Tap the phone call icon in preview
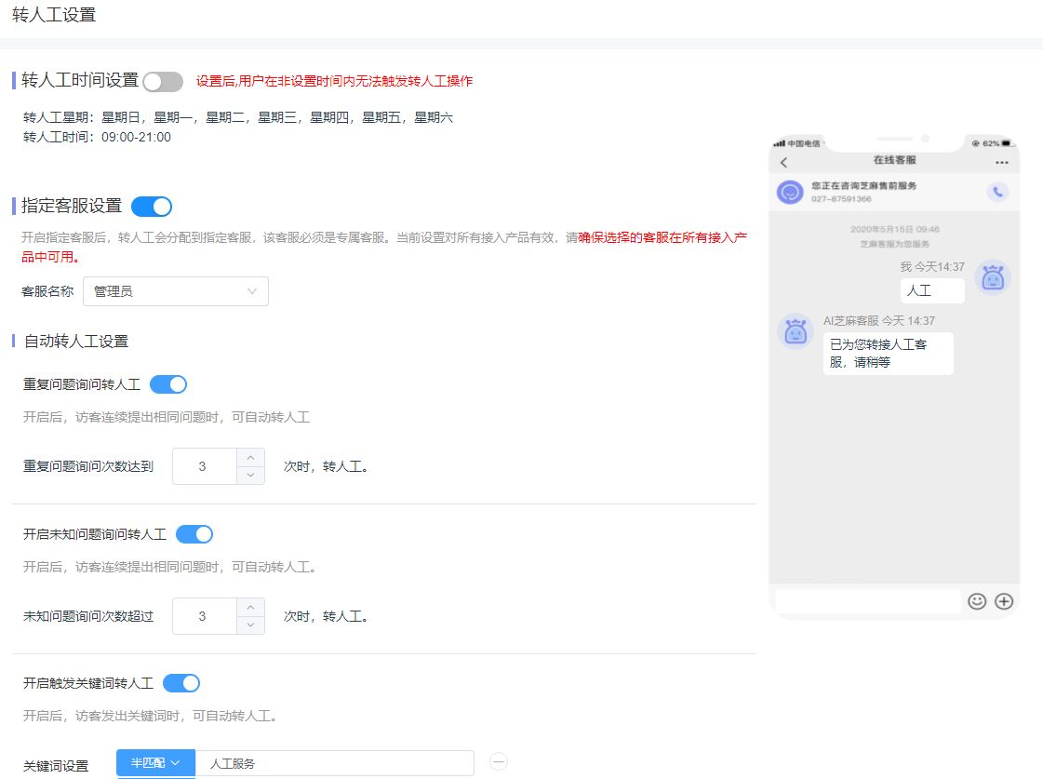This screenshot has width=1043, height=779. (x=997, y=193)
